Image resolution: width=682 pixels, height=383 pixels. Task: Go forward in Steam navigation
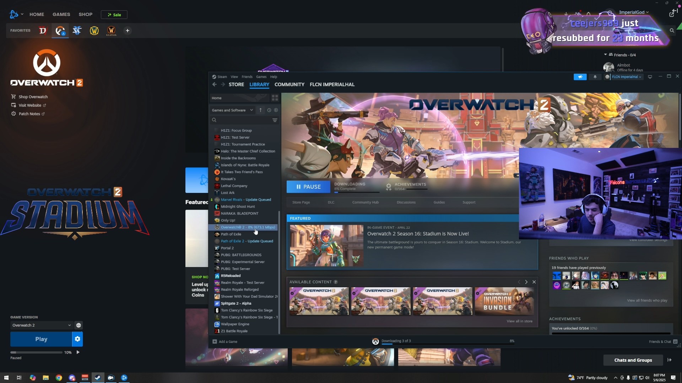(x=223, y=84)
